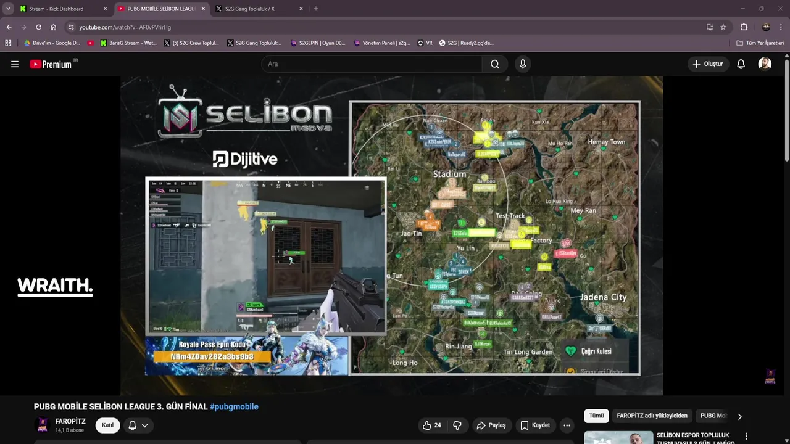Dislike the video with thumbs down

pyautogui.click(x=457, y=425)
